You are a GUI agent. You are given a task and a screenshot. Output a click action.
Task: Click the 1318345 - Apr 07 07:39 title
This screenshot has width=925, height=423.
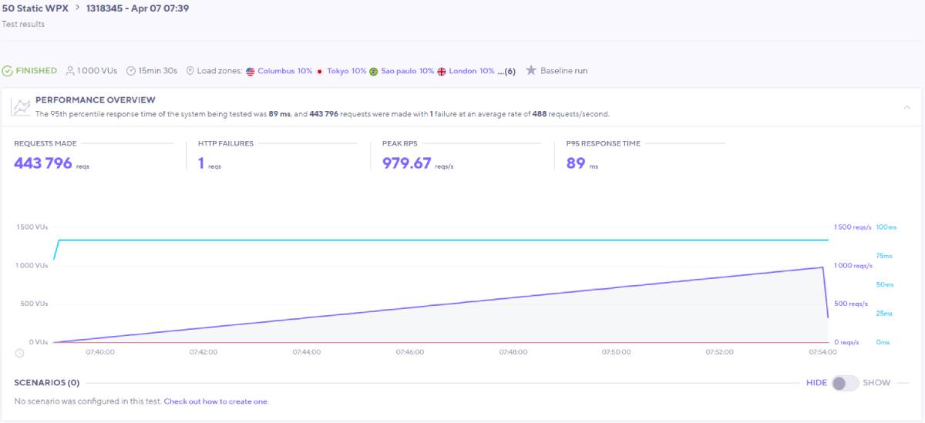click(137, 8)
